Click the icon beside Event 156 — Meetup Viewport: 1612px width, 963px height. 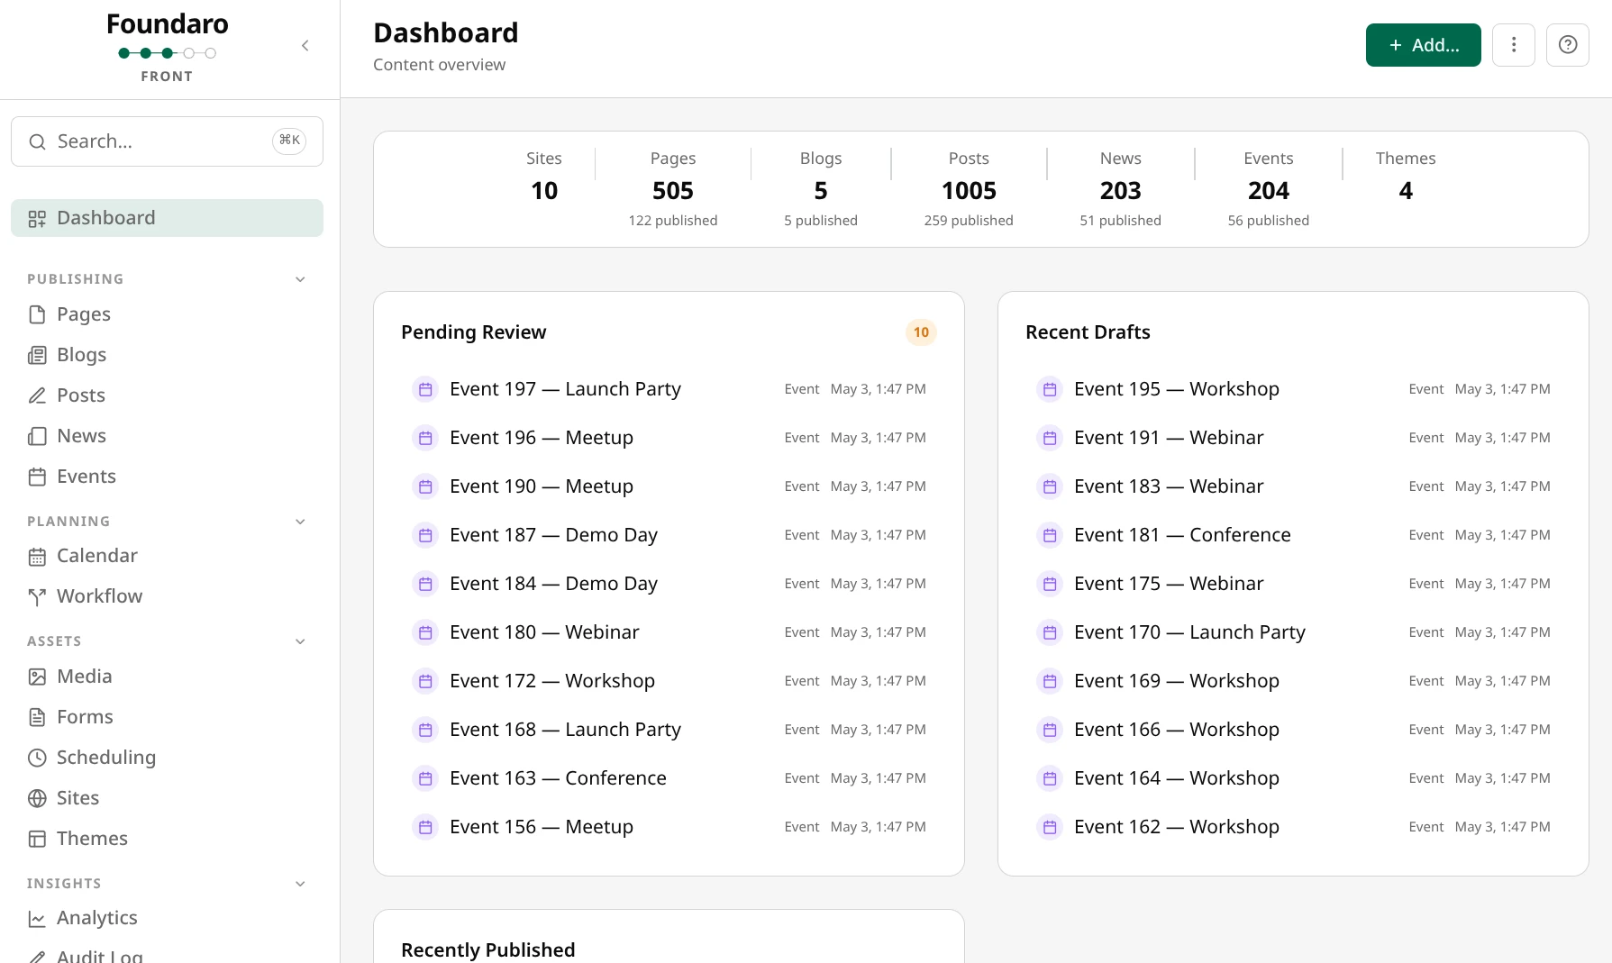[x=425, y=827]
